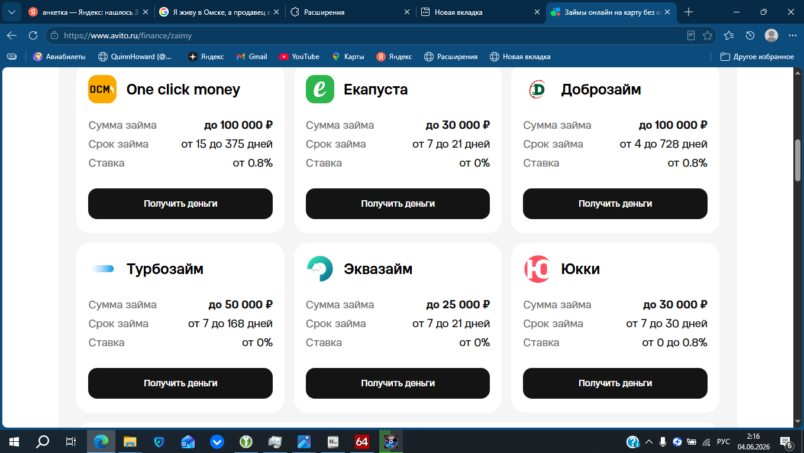Click the Турбозайм blue logo icon
The height and width of the screenshot is (453, 804).
coord(102,269)
